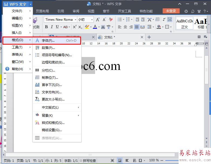This screenshot has width=211, height=164.
Task: Click the zoom out minus button
Action: point(162,160)
